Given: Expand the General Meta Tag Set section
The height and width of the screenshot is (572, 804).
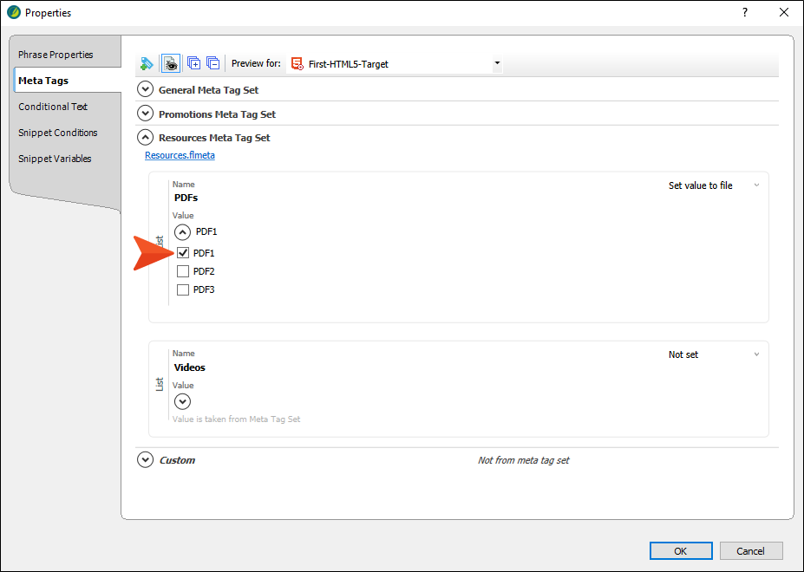Looking at the screenshot, I should click(145, 89).
